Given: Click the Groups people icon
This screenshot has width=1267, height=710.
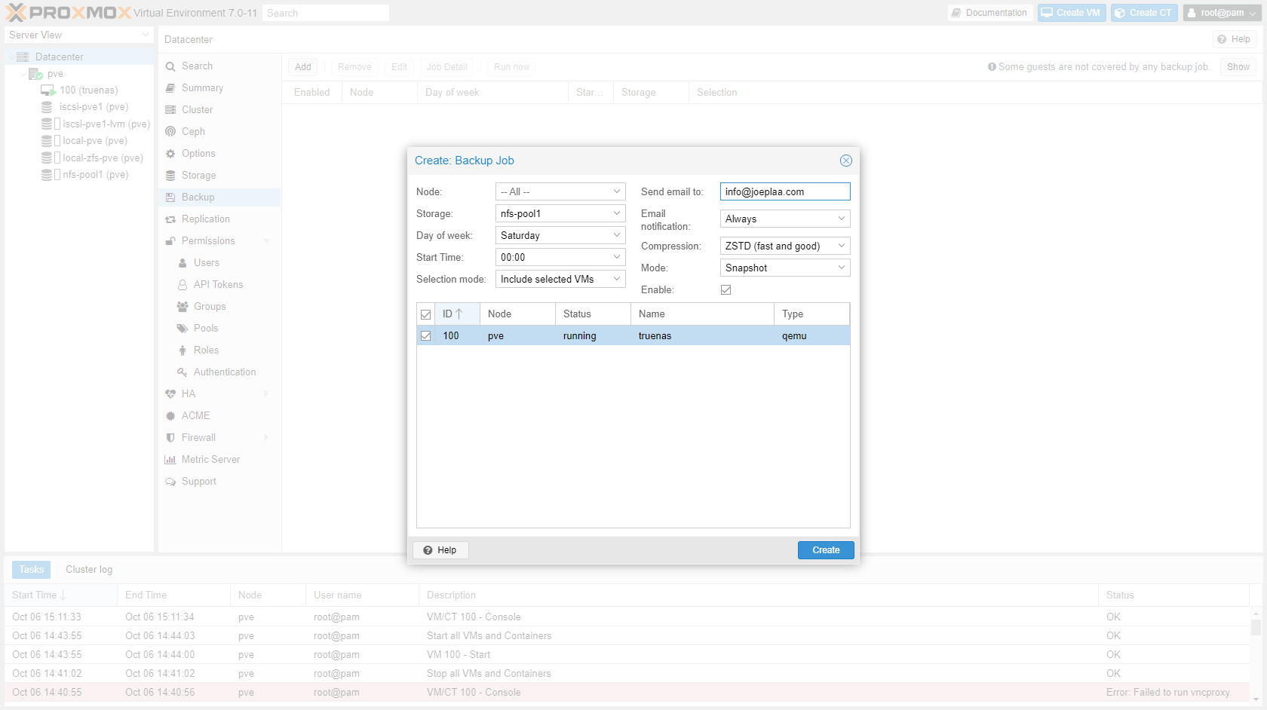Looking at the screenshot, I should coord(183,307).
